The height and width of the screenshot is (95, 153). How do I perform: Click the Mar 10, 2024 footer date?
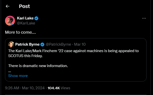point(33,88)
